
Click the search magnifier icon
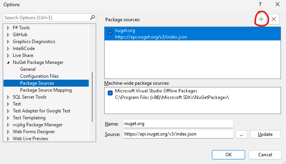(93, 17)
